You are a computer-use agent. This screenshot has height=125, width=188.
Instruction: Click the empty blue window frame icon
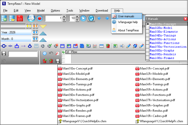[x=62, y=46]
